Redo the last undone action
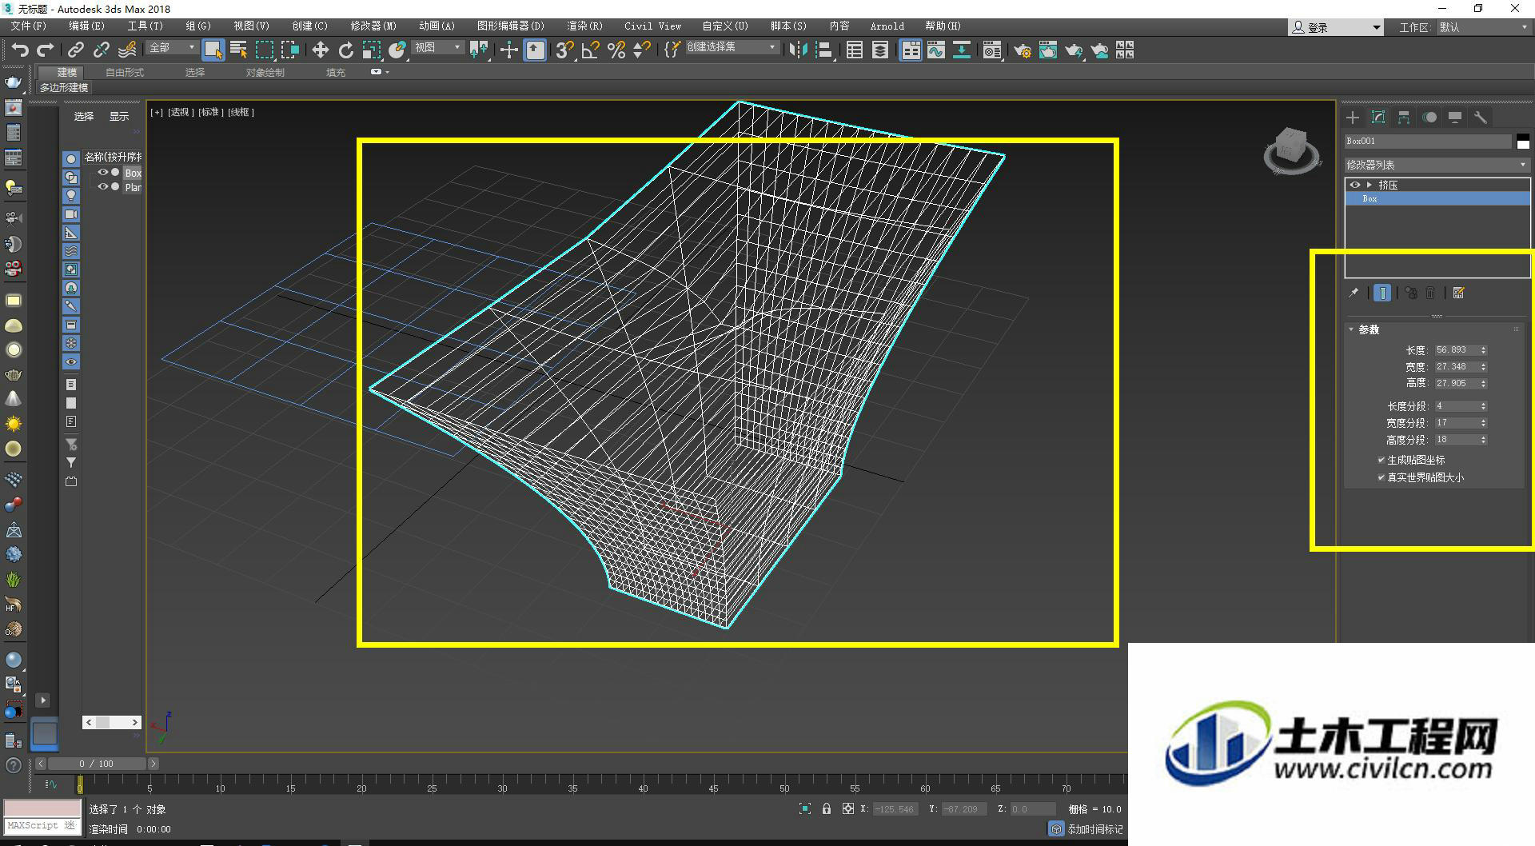 click(x=46, y=50)
